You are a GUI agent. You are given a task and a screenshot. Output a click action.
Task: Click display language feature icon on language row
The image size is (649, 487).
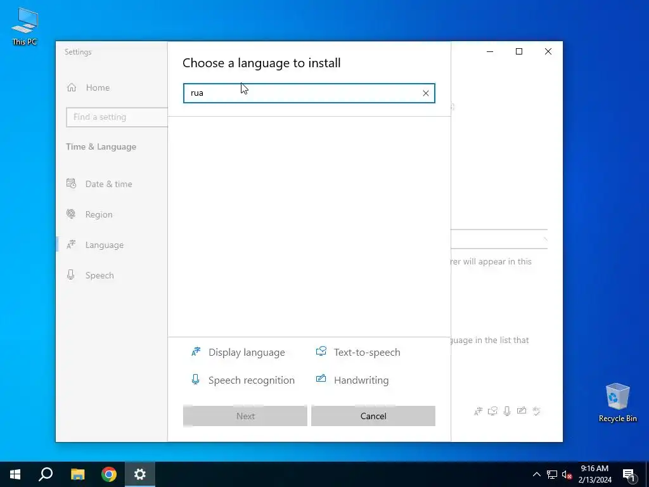click(478, 411)
